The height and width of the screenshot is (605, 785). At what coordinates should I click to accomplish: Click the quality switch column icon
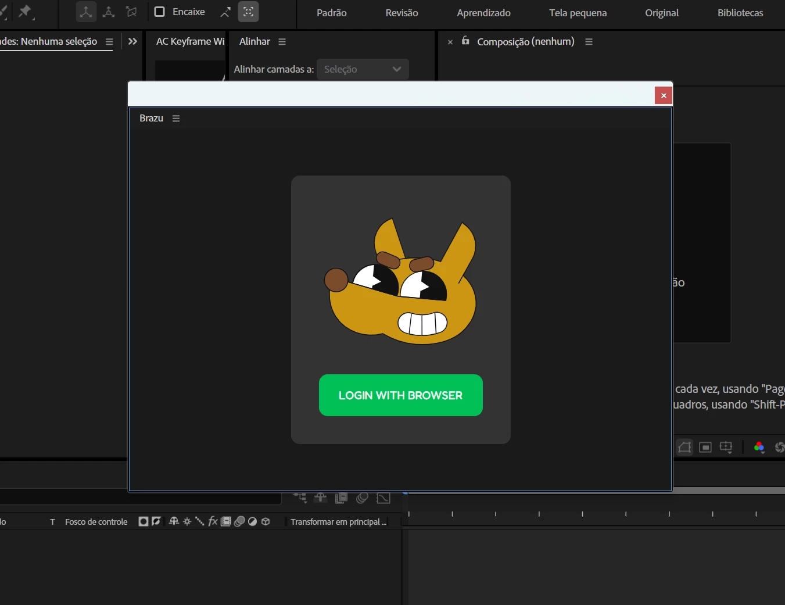(x=199, y=521)
